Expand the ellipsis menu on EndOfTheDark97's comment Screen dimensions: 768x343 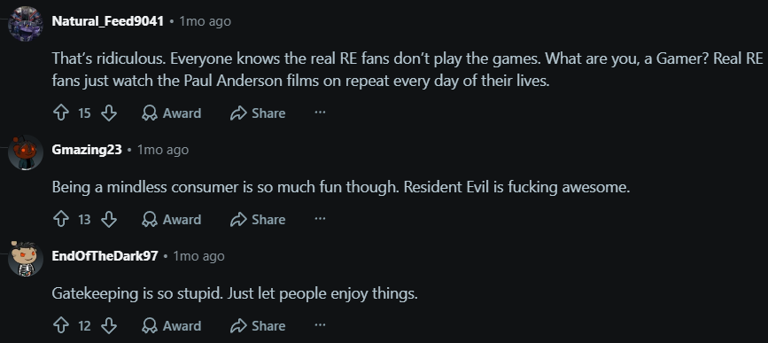320,325
